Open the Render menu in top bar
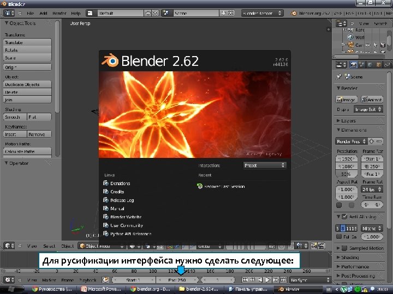Screen dimensions: 393x294 click(59, 13)
